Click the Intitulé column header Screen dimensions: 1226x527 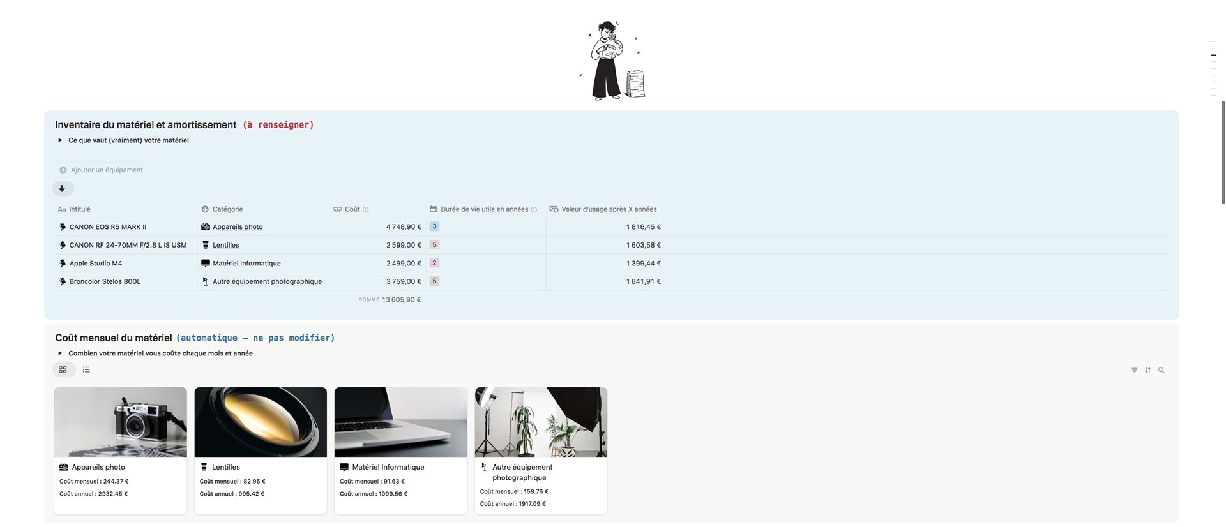75,209
